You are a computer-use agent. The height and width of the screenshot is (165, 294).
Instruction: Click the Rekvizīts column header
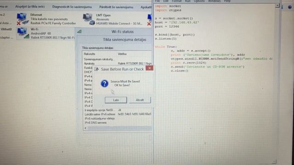pyautogui.click(x=90, y=54)
